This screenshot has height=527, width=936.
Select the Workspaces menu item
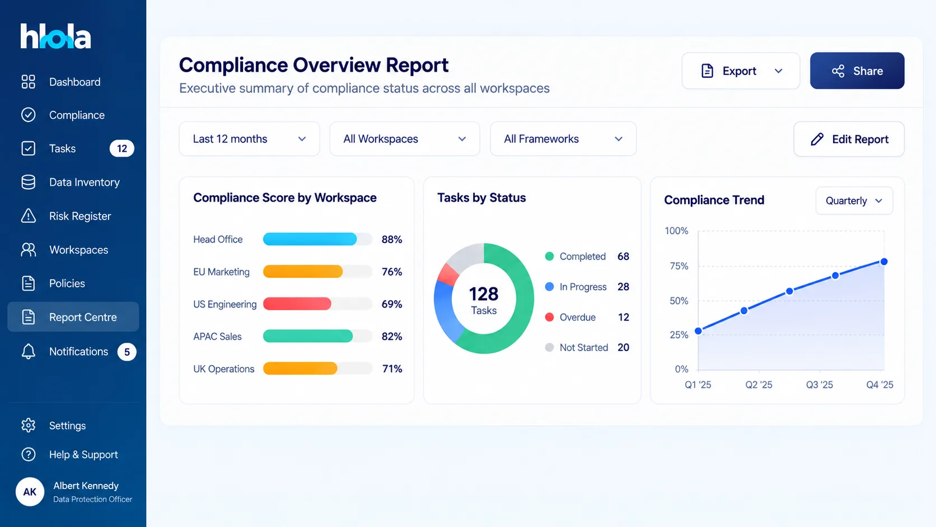[73, 250]
